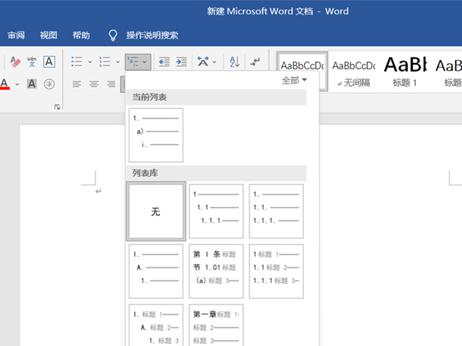Viewport: 462px width, 346px height.
Task: Center align the paragraph
Action: [x=94, y=84]
